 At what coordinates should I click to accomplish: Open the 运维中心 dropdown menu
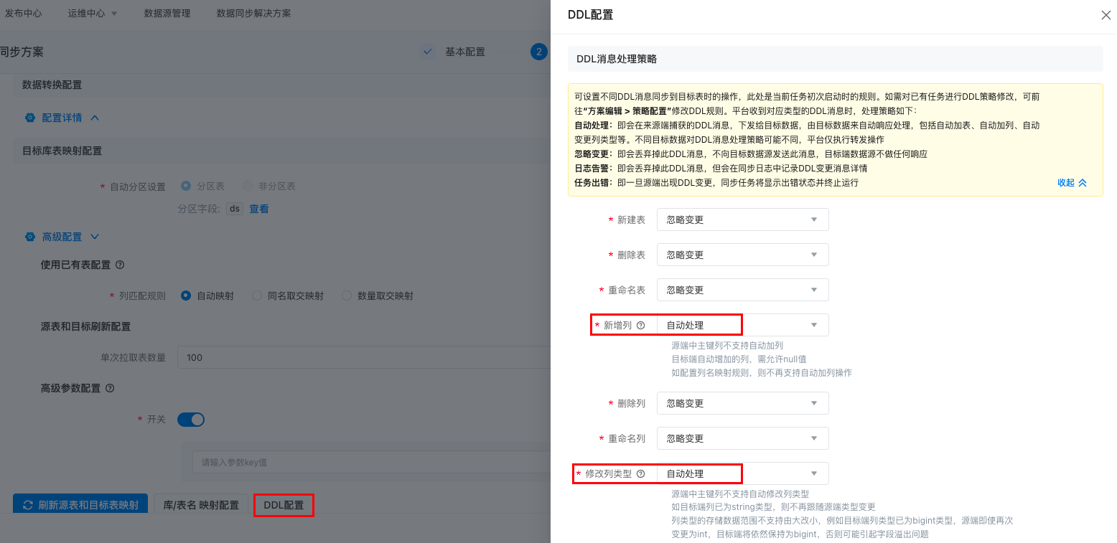tap(93, 13)
